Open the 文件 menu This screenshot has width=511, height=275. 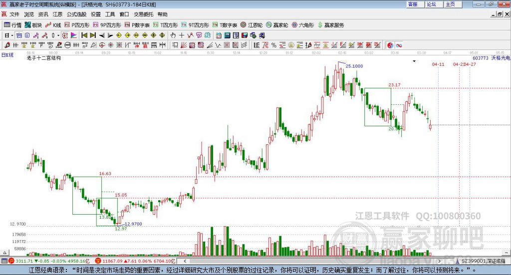coord(14,14)
